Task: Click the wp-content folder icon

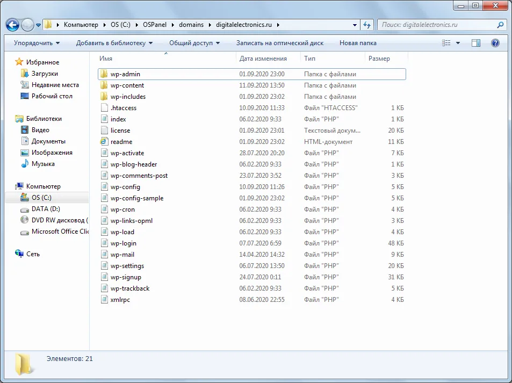Action: [104, 85]
